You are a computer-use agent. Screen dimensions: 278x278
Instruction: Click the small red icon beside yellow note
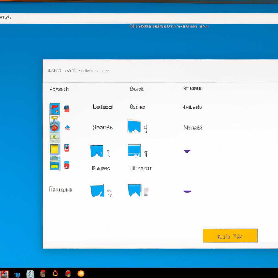coord(67,148)
